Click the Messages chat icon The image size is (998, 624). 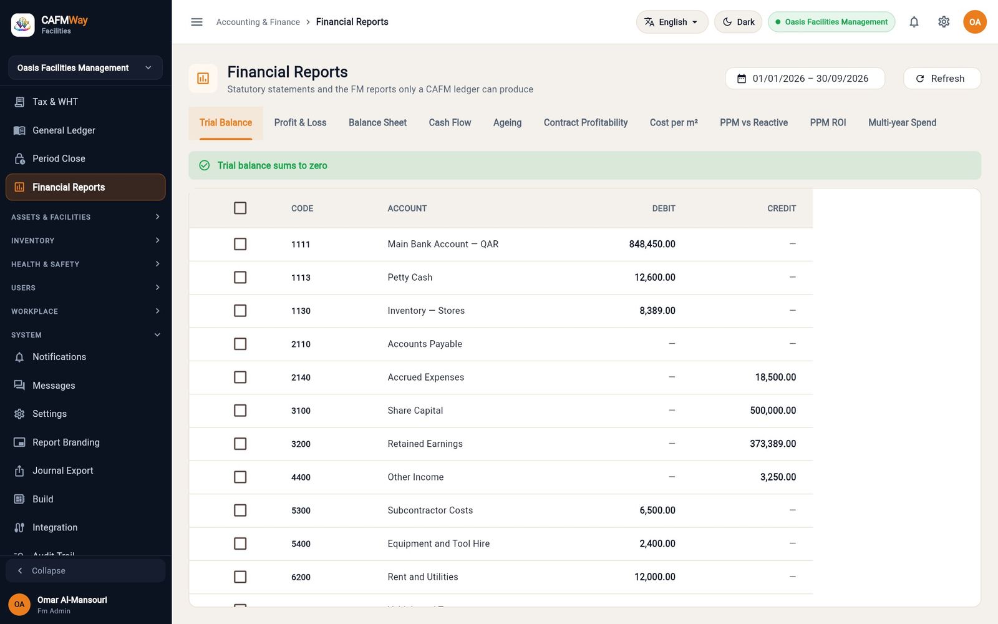pyautogui.click(x=19, y=386)
